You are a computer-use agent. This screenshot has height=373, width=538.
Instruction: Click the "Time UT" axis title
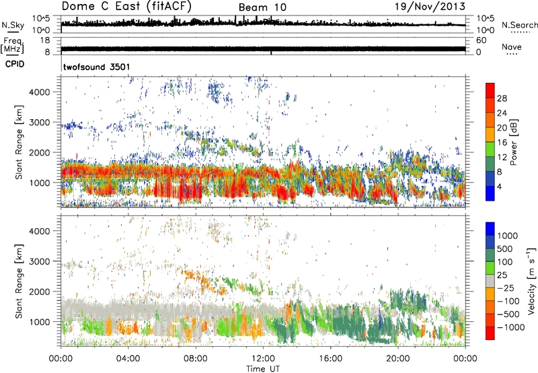(263, 369)
